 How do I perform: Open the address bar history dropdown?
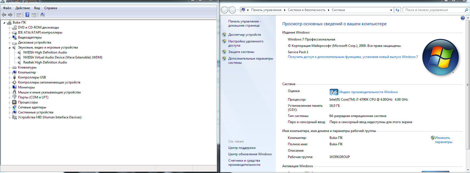coord(391,10)
